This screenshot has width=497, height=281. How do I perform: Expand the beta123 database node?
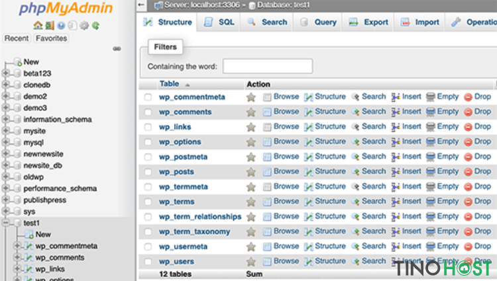pyautogui.click(x=5, y=73)
